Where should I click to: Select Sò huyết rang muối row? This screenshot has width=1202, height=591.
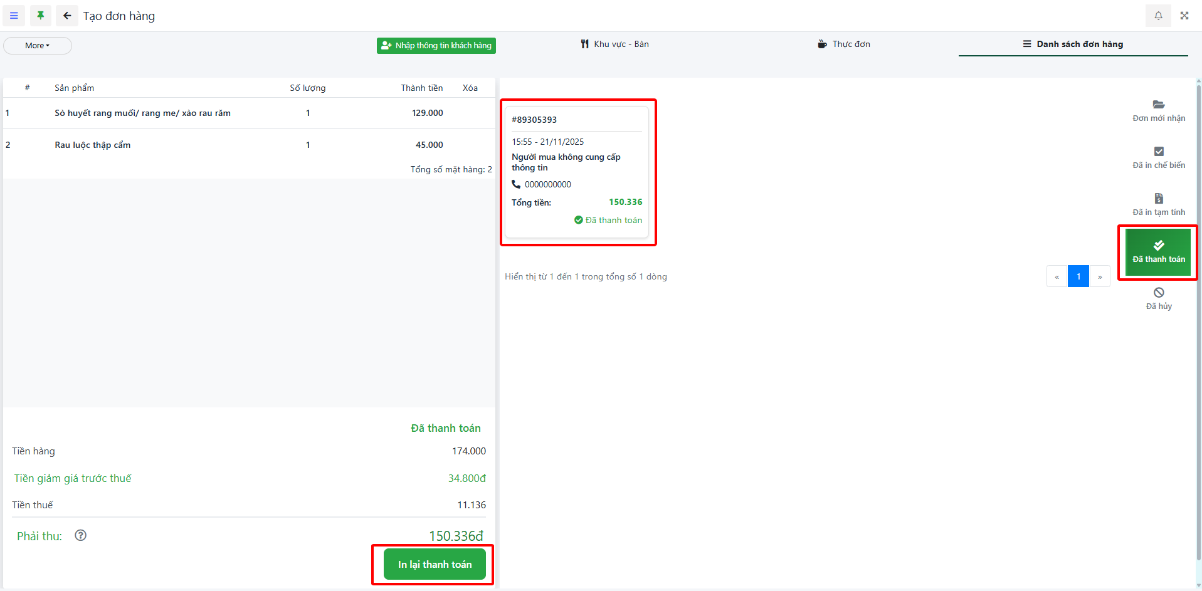tap(142, 113)
